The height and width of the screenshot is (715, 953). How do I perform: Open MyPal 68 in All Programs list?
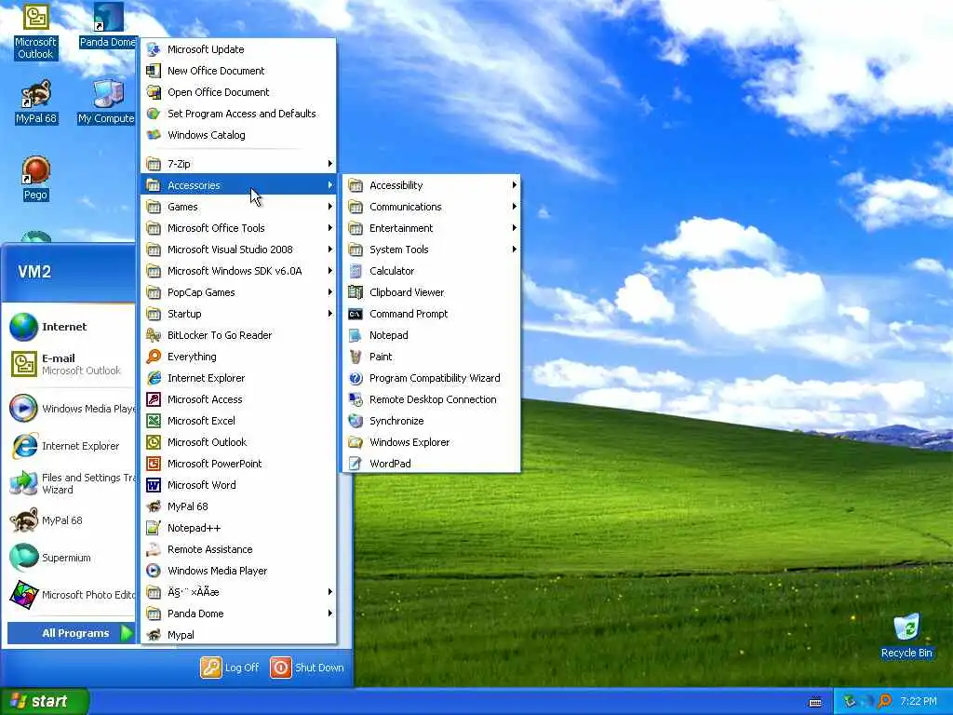[x=238, y=506]
